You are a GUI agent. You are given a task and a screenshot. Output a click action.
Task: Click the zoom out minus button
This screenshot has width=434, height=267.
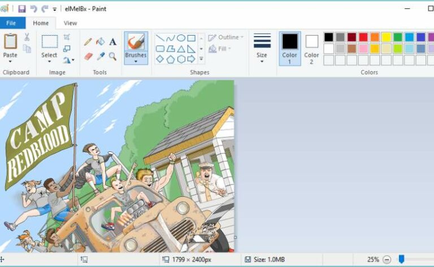click(x=387, y=260)
